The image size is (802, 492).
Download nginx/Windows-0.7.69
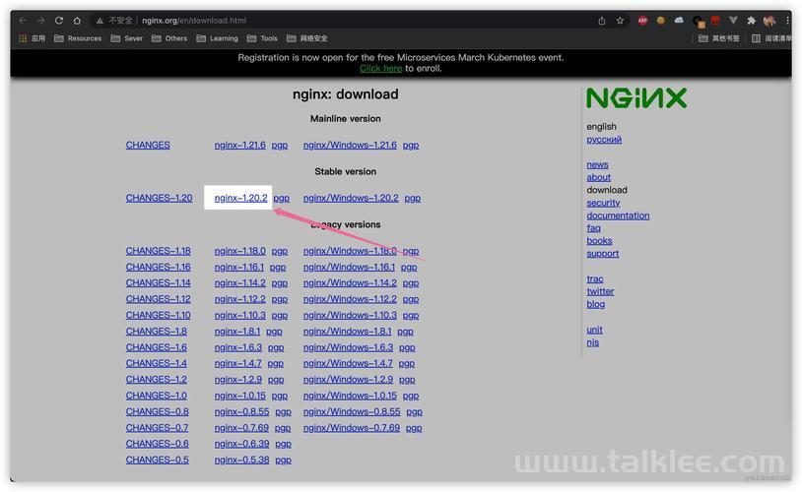pyautogui.click(x=352, y=428)
